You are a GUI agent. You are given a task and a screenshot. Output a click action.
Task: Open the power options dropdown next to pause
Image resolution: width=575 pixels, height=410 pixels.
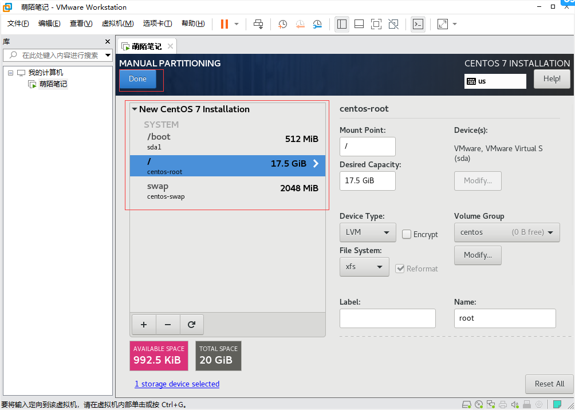[237, 24]
